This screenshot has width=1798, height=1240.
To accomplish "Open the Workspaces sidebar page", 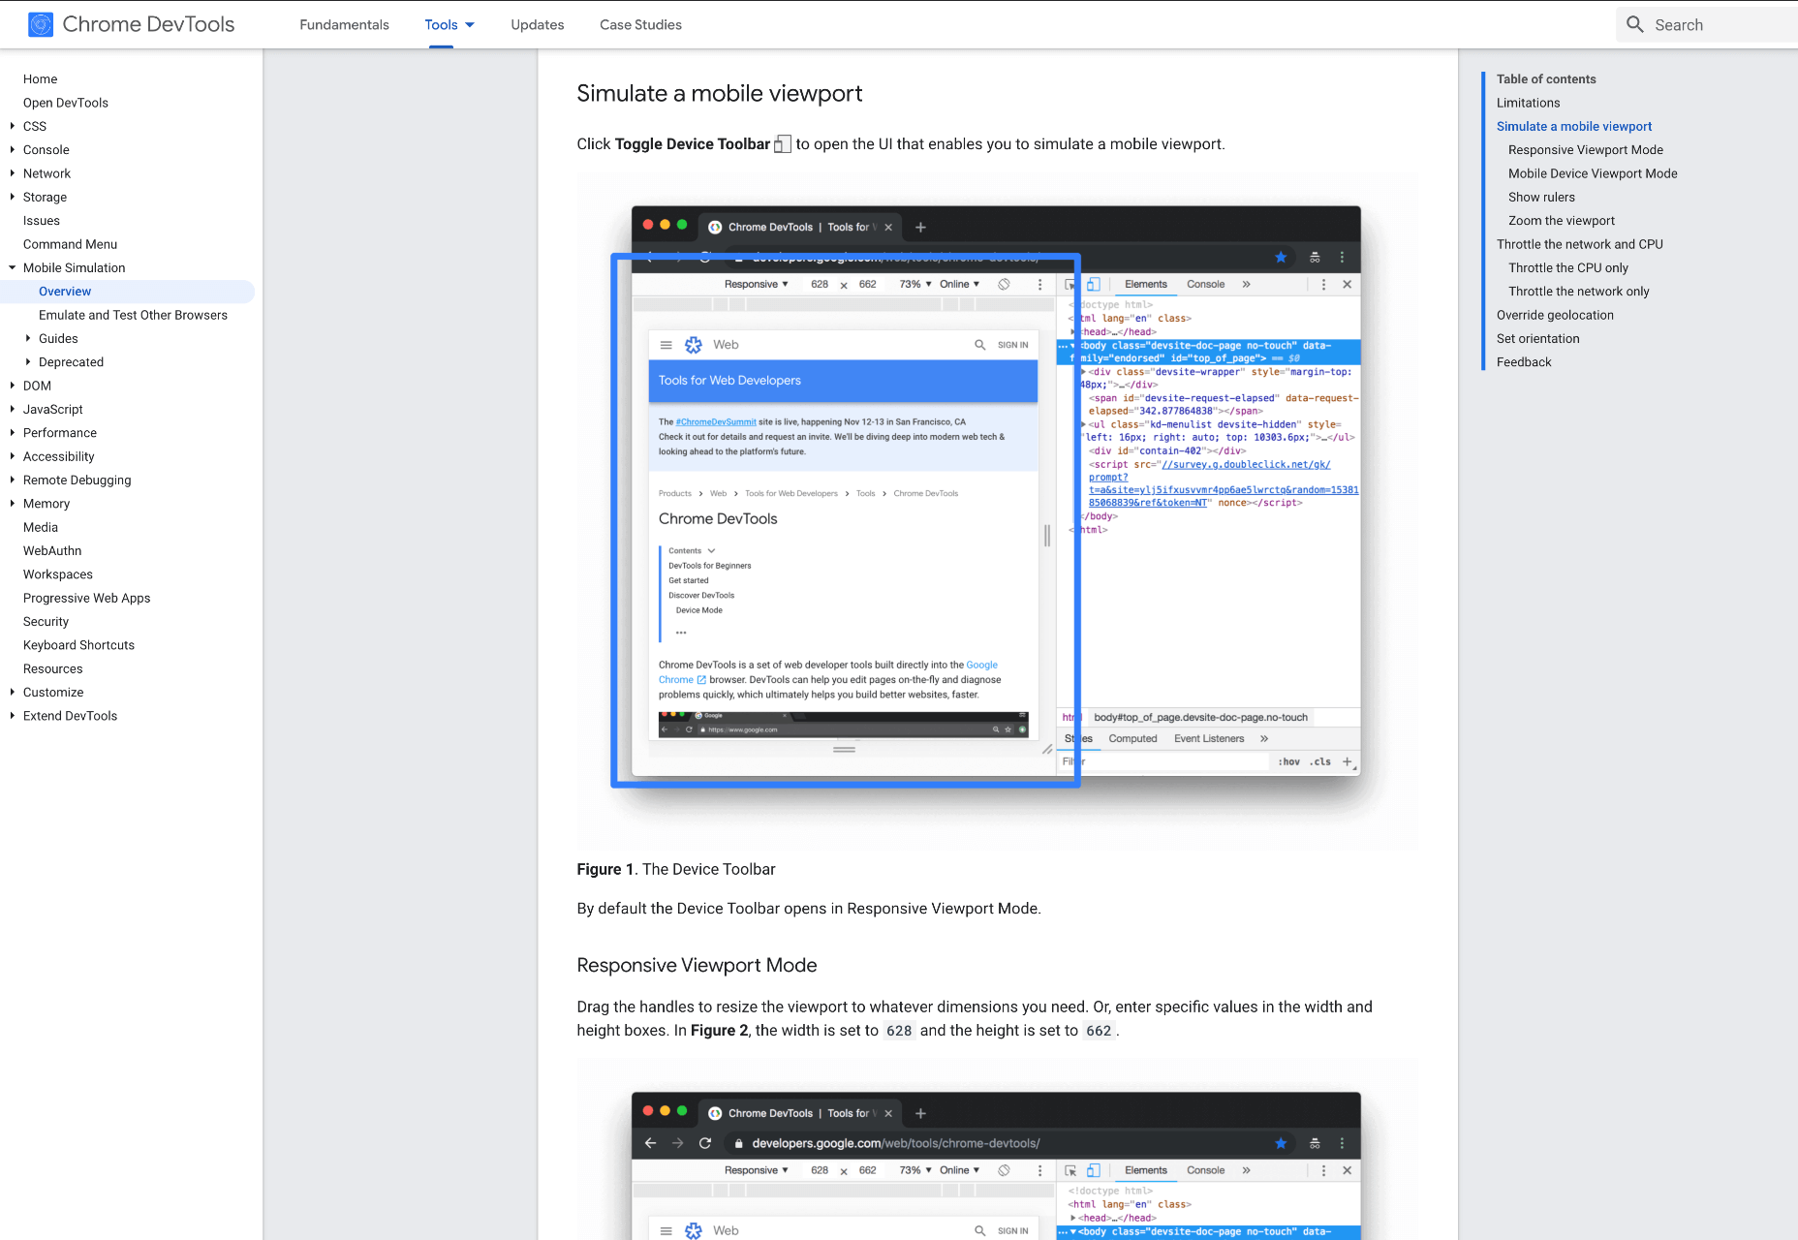I will (x=58, y=574).
